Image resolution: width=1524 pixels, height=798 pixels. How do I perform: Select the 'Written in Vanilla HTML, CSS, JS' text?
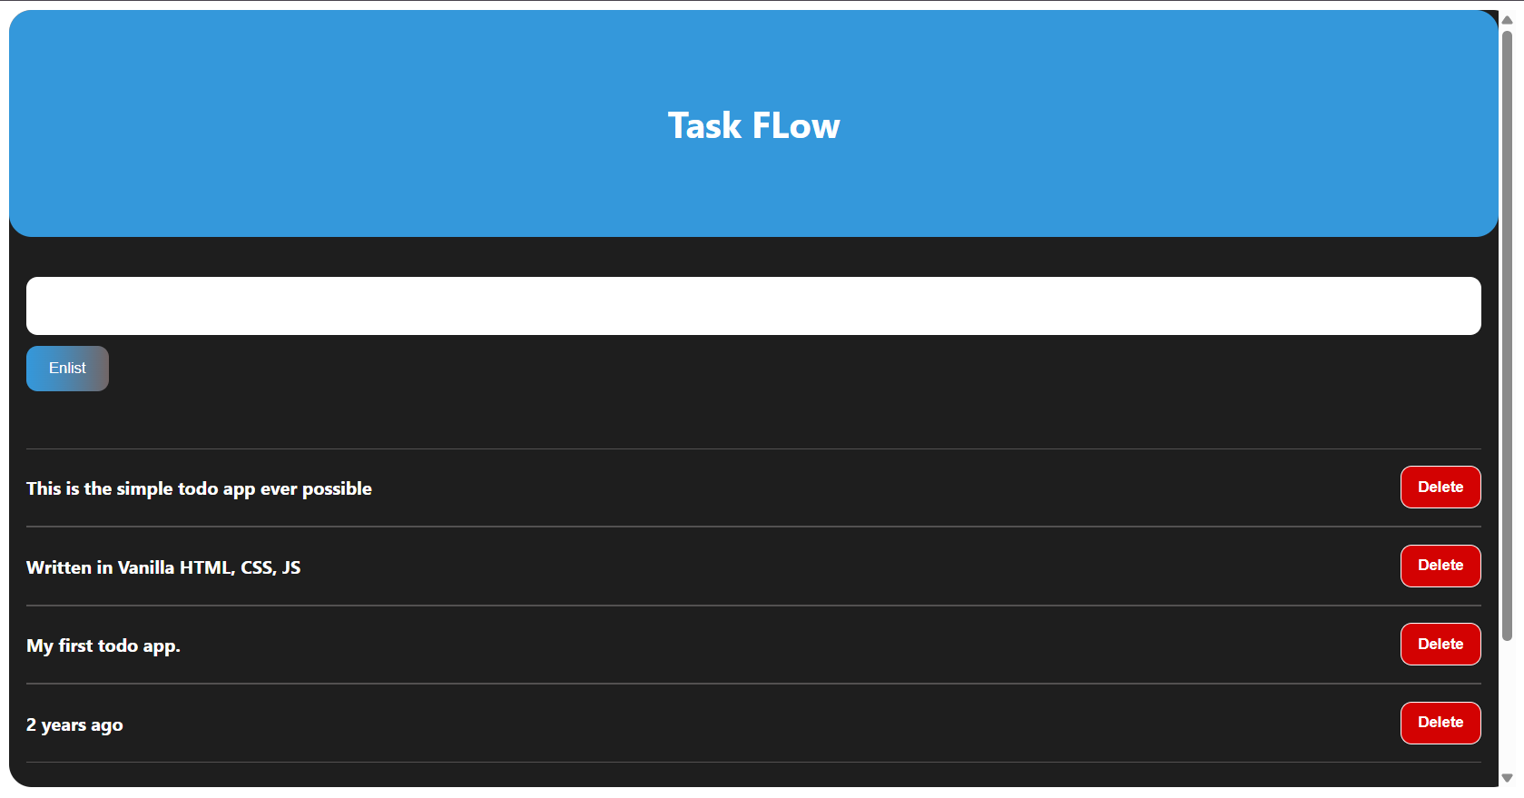click(163, 568)
